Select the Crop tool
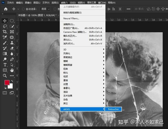The image size is (168, 129). pos(5,32)
